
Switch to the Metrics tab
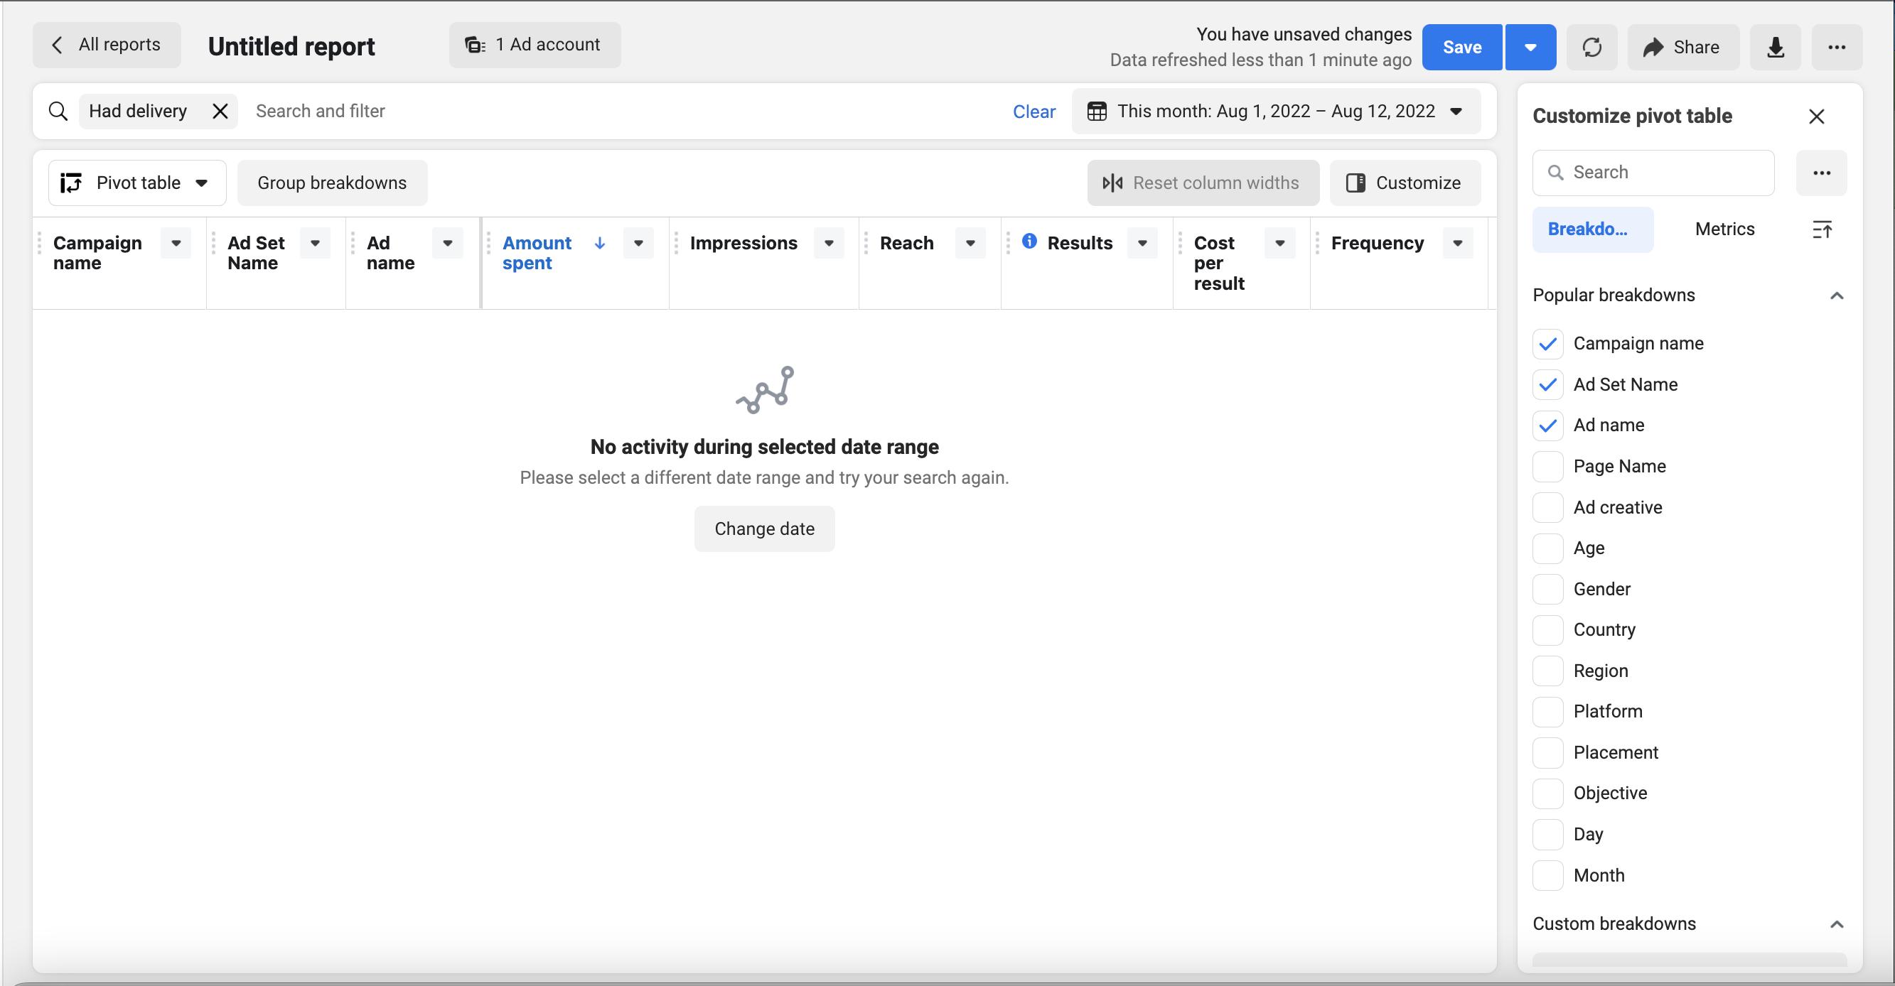point(1724,229)
